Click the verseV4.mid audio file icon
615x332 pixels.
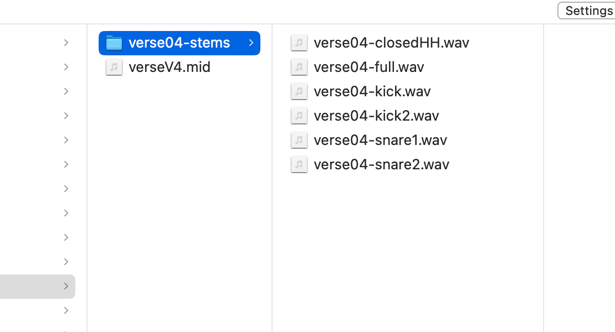tap(114, 67)
